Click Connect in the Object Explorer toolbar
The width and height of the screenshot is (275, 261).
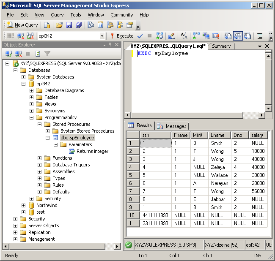(8, 54)
